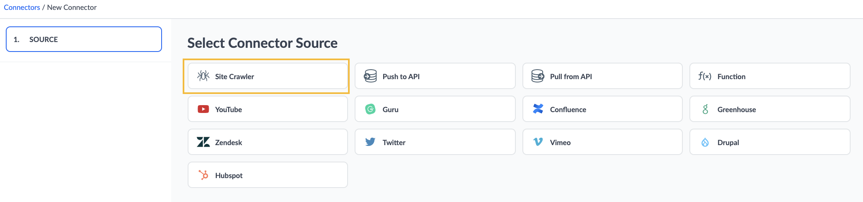Click the Confluence logo icon
The image size is (863, 202).
pyautogui.click(x=538, y=109)
